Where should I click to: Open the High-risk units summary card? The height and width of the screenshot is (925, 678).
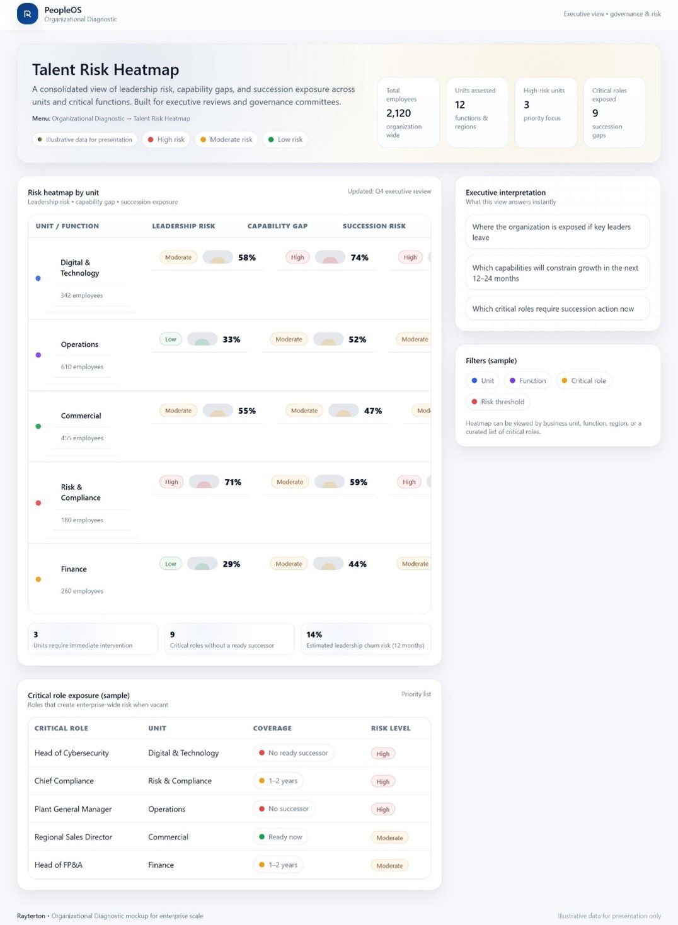pyautogui.click(x=545, y=112)
